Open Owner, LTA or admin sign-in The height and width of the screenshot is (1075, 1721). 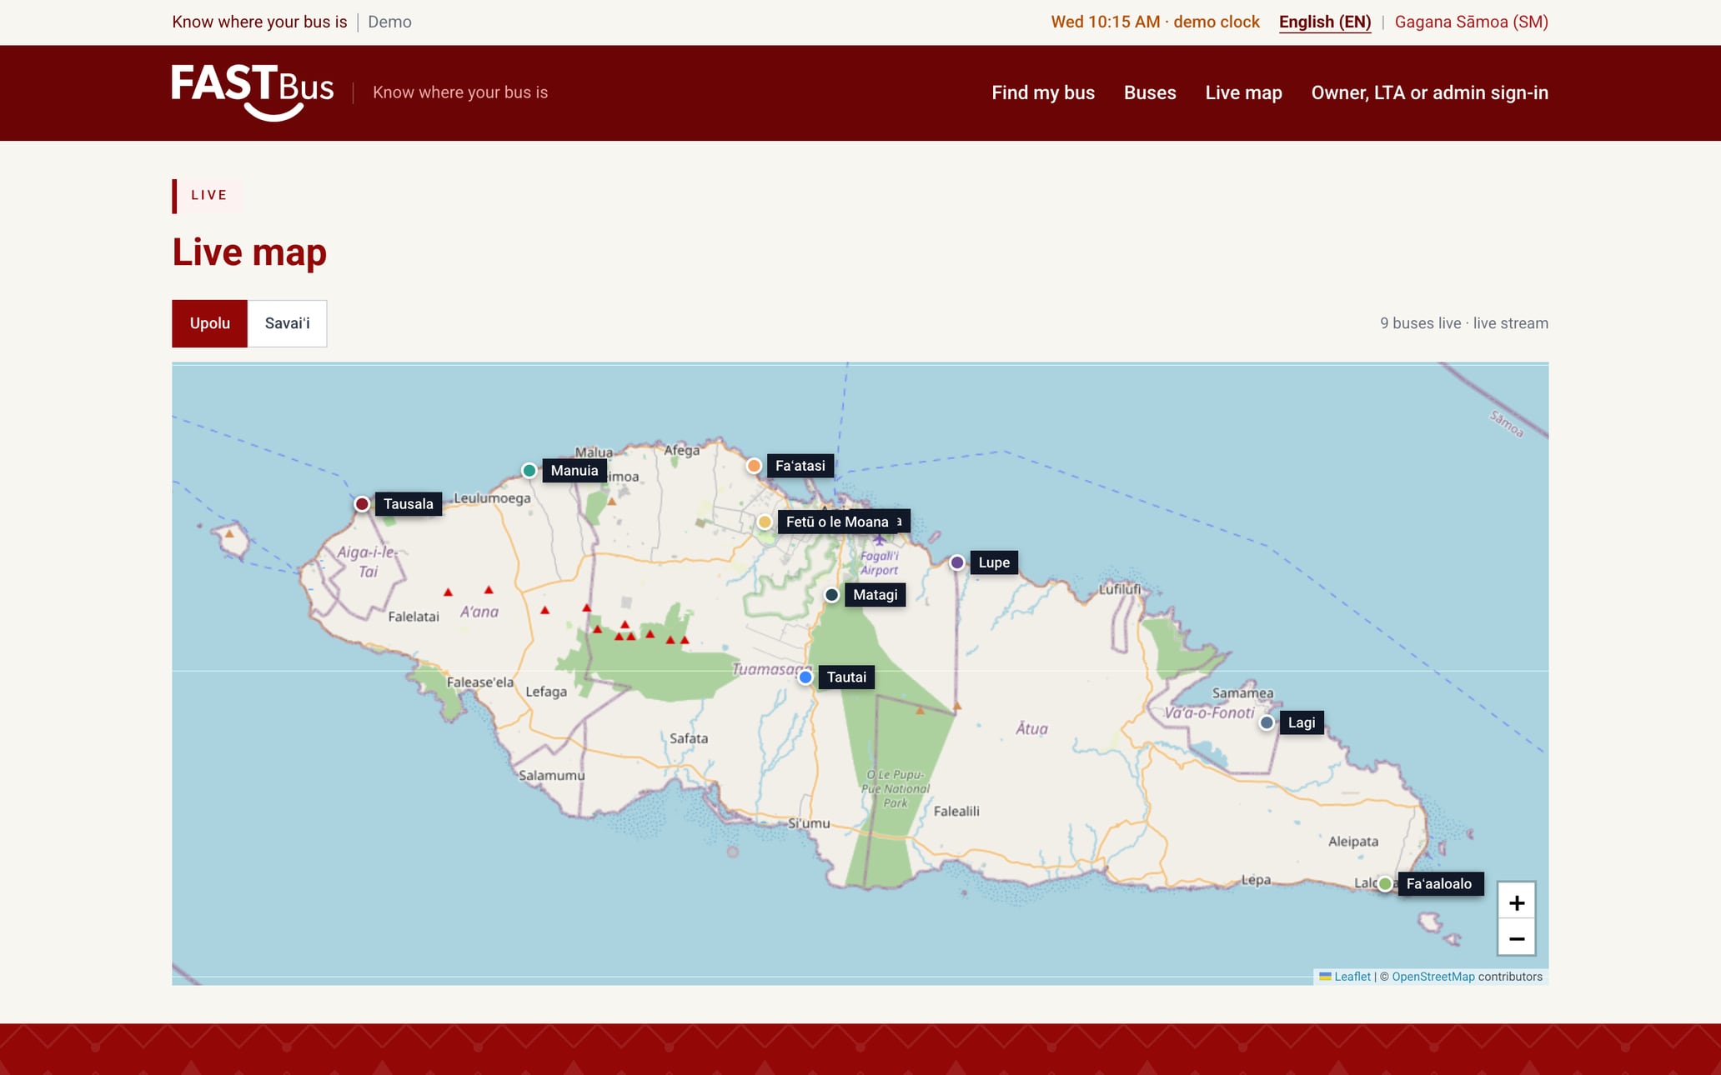point(1429,92)
